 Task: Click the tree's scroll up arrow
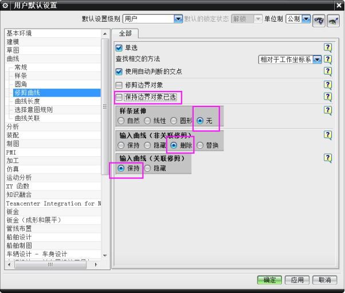click(x=105, y=34)
